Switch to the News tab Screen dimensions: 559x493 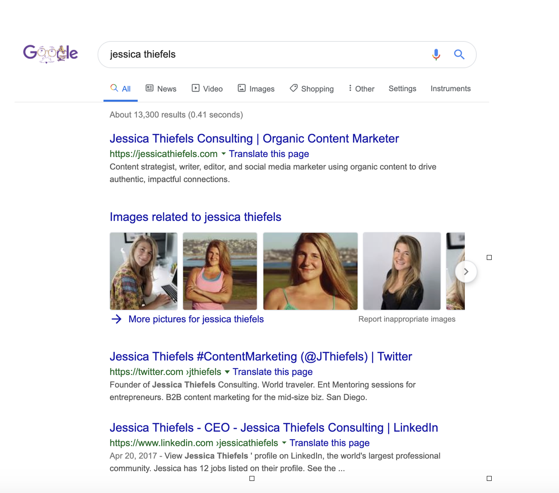pos(161,88)
